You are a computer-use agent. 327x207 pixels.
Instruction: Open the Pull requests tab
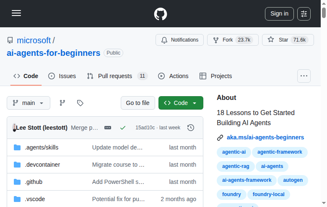tap(117, 76)
